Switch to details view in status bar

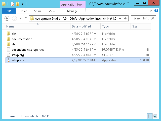(x=150, y=116)
